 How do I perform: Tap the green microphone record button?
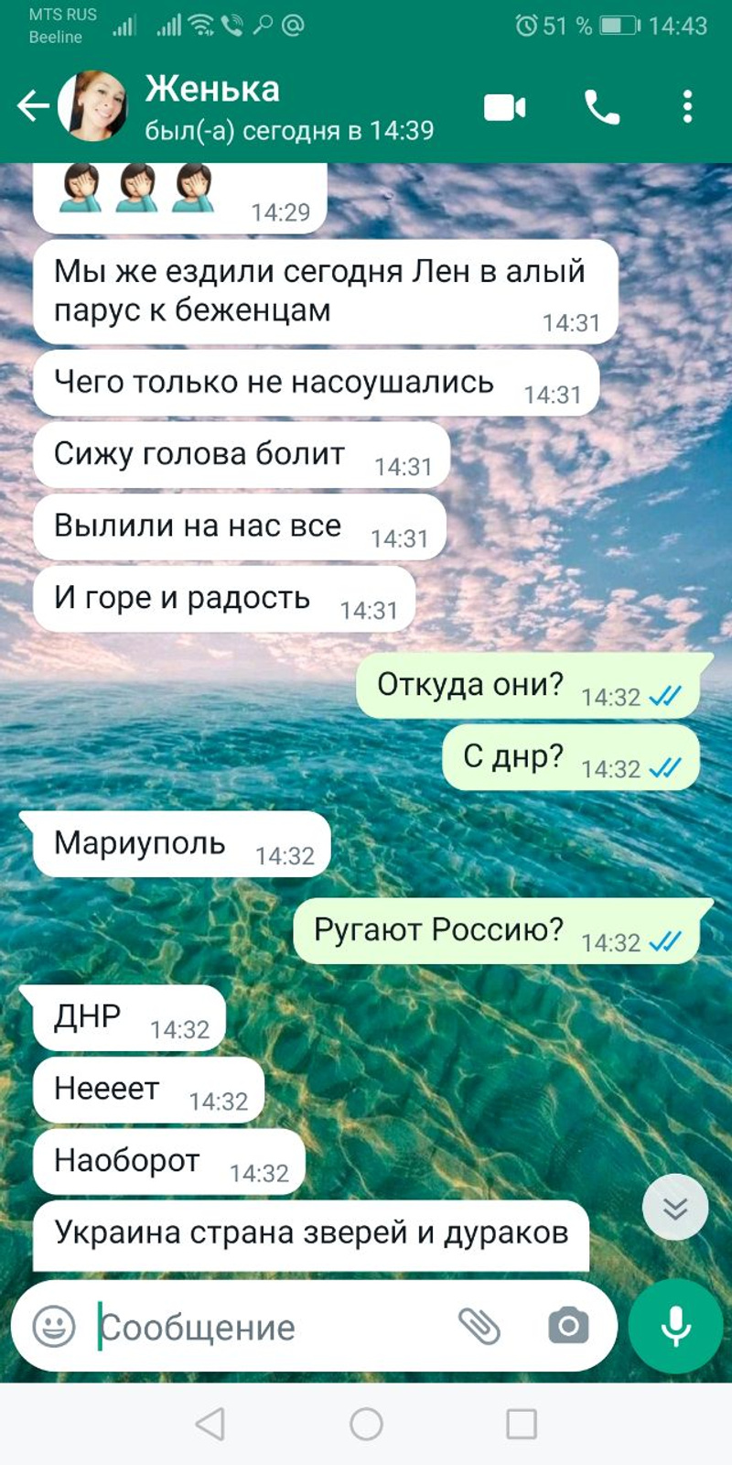[676, 1326]
